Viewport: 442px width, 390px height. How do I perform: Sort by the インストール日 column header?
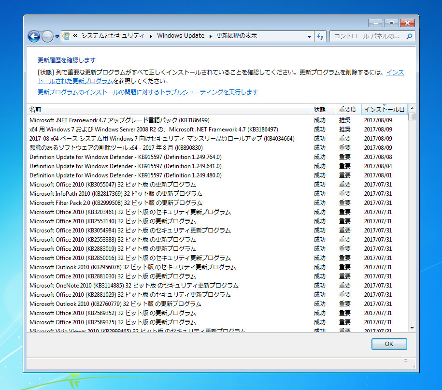click(x=384, y=110)
